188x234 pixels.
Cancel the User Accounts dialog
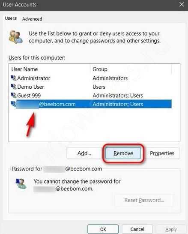[137, 229]
